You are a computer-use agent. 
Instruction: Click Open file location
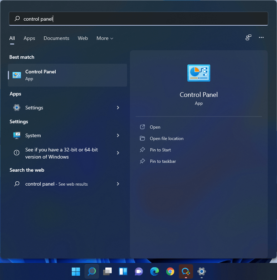pyautogui.click(x=167, y=139)
